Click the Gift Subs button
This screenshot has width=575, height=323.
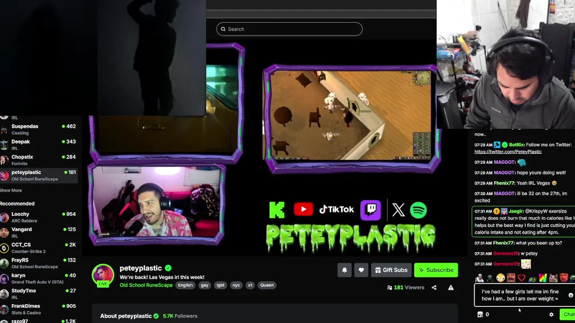(391, 270)
